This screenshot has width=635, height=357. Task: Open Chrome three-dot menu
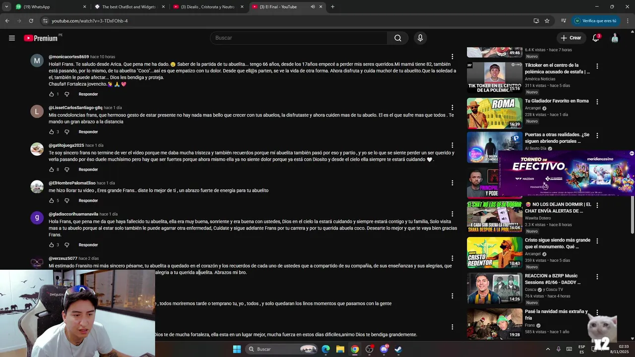tap(628, 21)
